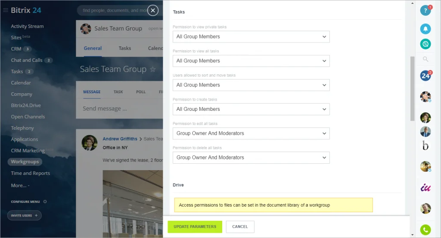Click the CANCEL button
This screenshot has width=441, height=238.
click(x=240, y=227)
